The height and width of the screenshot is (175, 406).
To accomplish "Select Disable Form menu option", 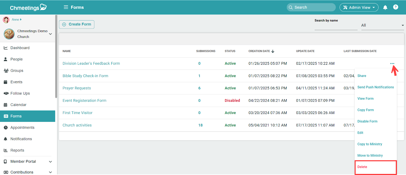I will tap(367, 121).
